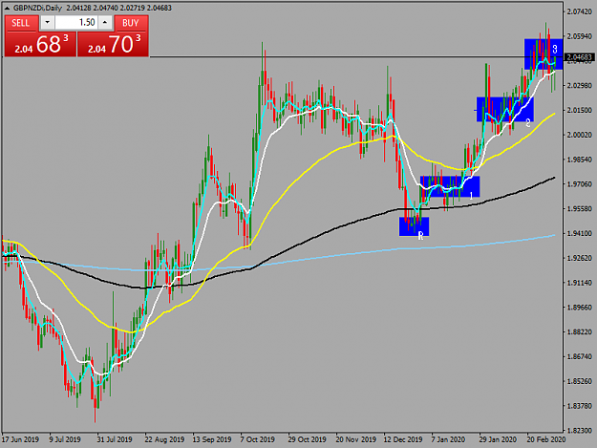
Task: Click the red SELL button
Action: pyautogui.click(x=21, y=23)
